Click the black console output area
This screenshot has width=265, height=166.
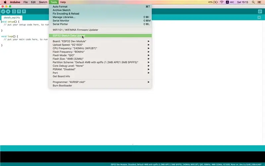tap(132, 157)
